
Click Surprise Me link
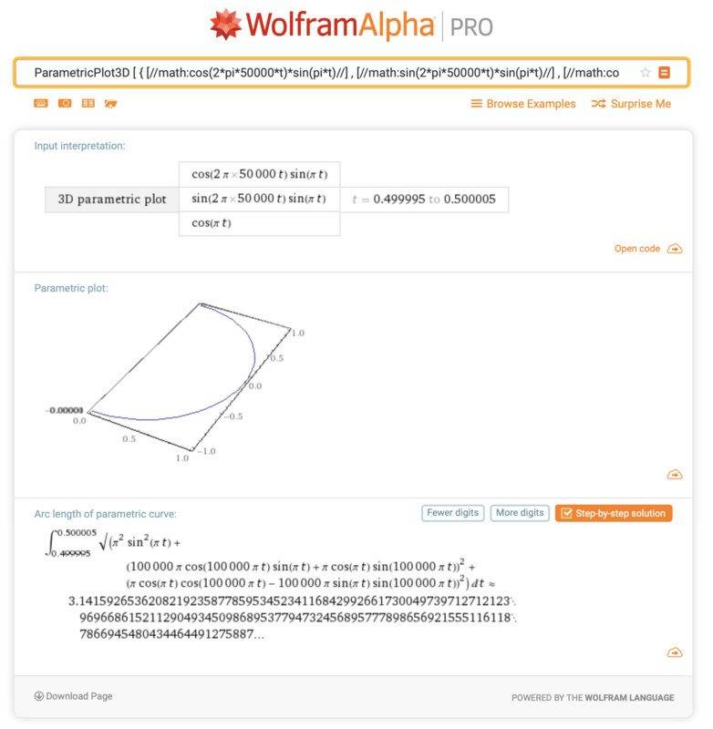(x=631, y=104)
